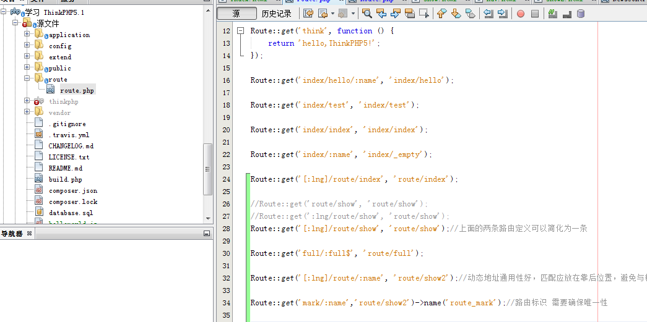The image size is (647, 322).
Task: Jump to the previous bookmark
Action: tap(441, 14)
